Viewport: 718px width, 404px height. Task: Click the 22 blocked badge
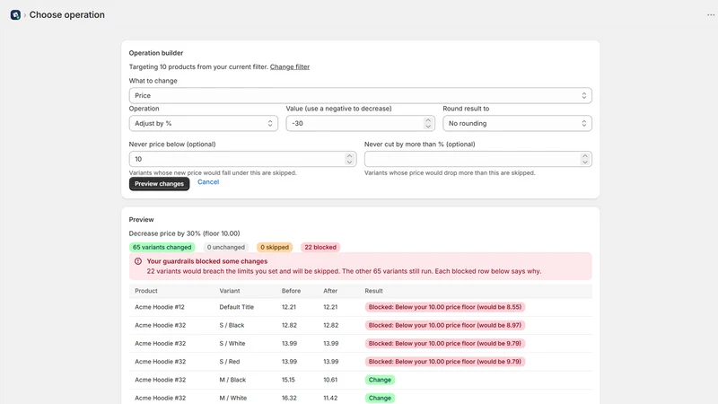[x=320, y=248]
